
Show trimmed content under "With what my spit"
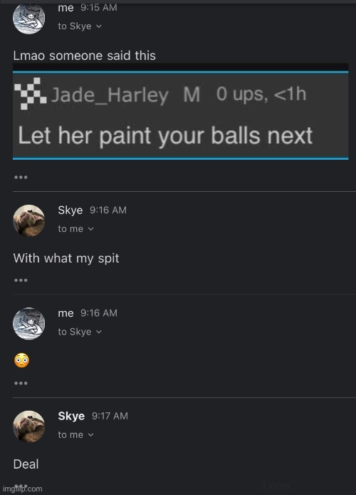pyautogui.click(x=21, y=280)
